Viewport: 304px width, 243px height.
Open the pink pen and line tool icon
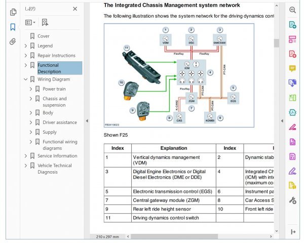(292, 127)
